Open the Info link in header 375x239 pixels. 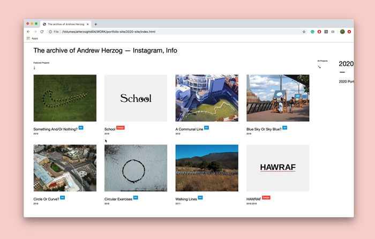[171, 50]
